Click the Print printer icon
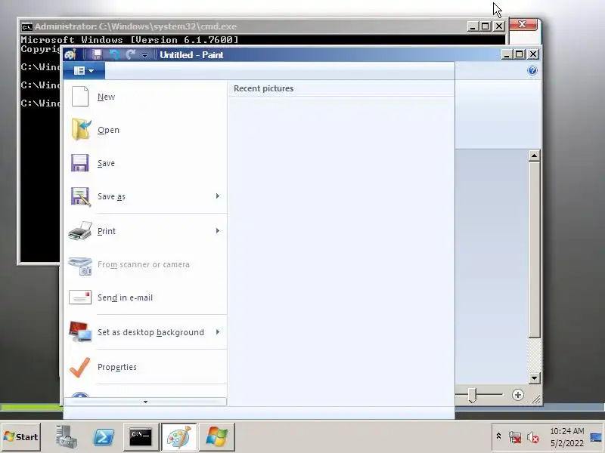Screen dimensions: 605x453 pos(80,231)
